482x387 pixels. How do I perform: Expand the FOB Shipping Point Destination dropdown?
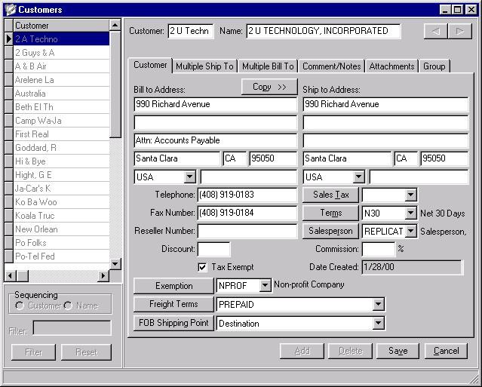(x=378, y=324)
